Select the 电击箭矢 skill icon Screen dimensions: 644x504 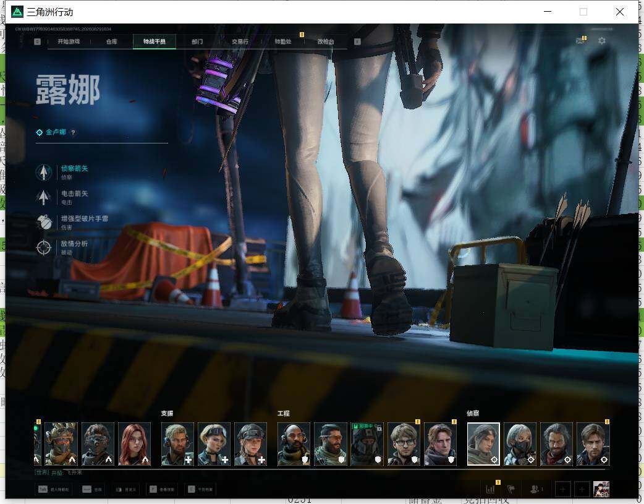click(43, 197)
